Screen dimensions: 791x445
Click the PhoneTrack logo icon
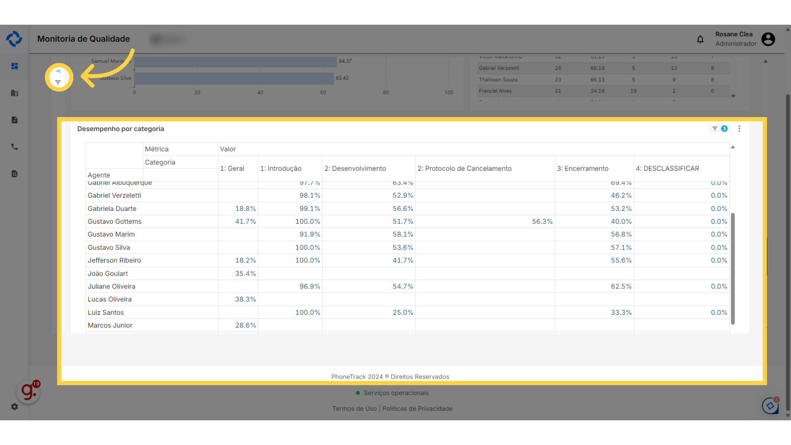[x=14, y=39]
